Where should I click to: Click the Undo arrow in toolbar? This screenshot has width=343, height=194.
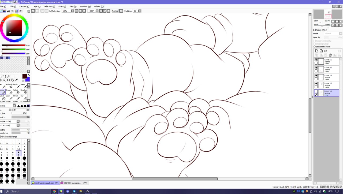(33, 11)
